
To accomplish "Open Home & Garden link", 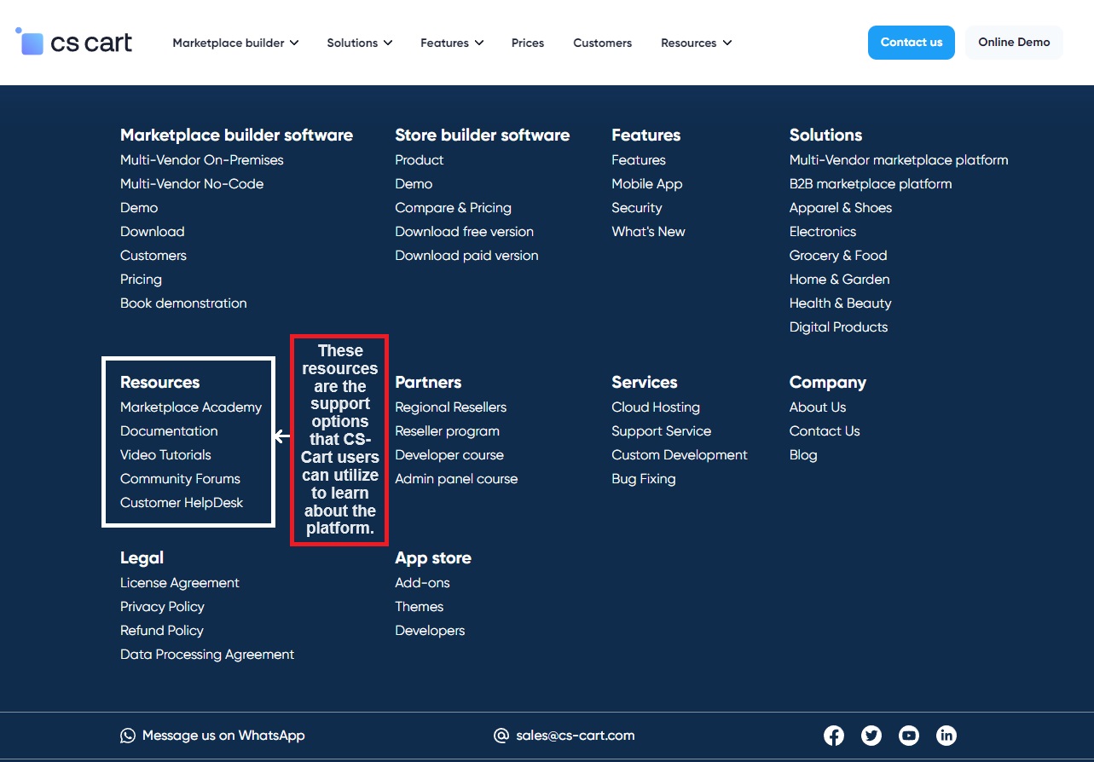I will click(840, 280).
